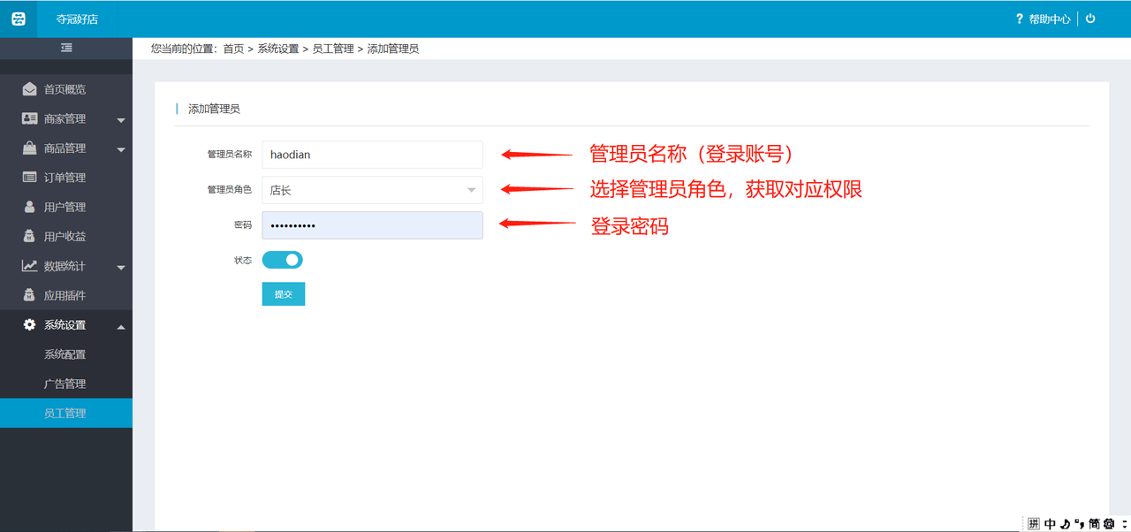1131x532 pixels.
Task: Expand the 商品管理 submenu arrow
Action: 121,149
